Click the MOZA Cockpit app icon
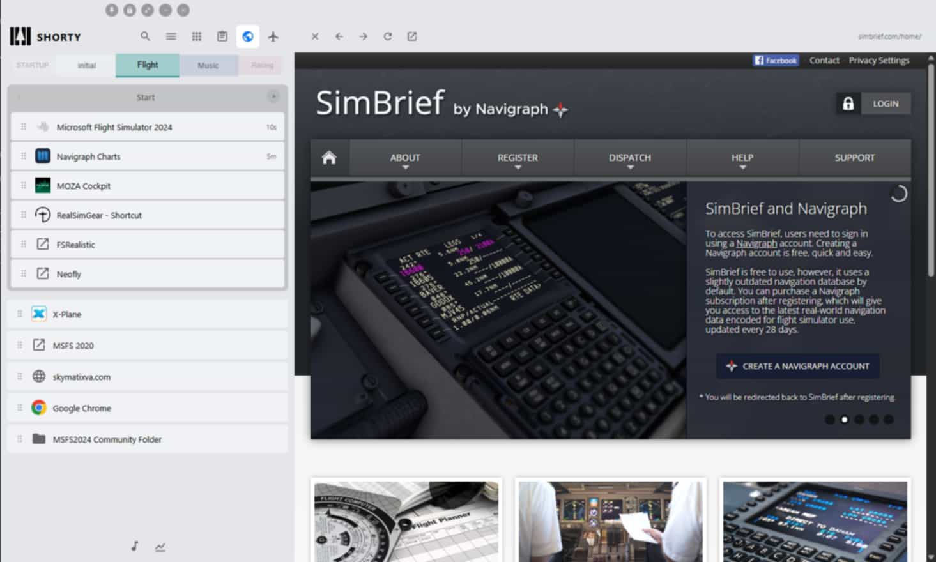Image resolution: width=936 pixels, height=562 pixels. coord(43,185)
